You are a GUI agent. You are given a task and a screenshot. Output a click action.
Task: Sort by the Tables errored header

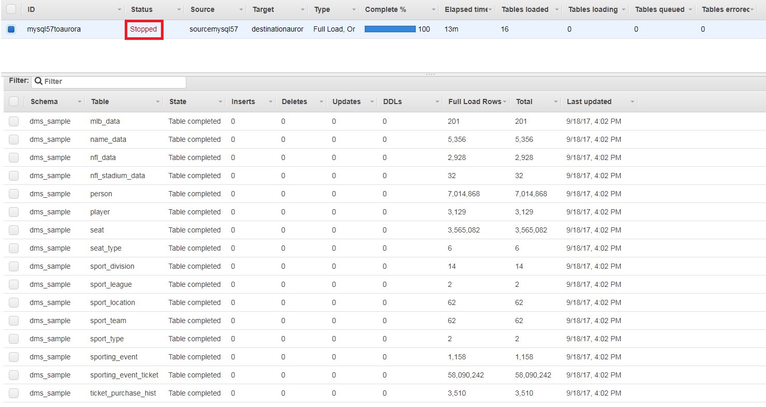pyautogui.click(x=726, y=10)
